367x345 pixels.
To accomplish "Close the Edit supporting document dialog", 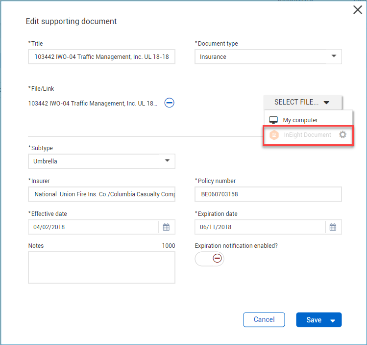I will click(358, 10).
